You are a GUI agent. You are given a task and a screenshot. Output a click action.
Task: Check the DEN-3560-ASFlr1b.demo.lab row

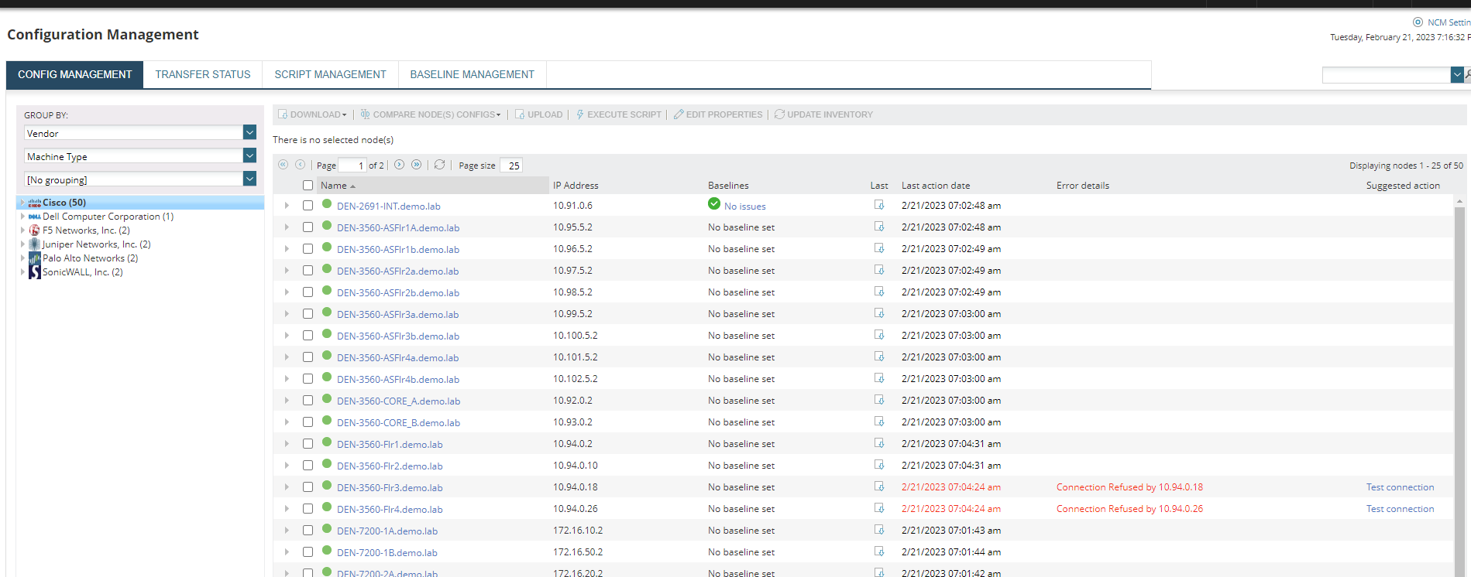308,249
